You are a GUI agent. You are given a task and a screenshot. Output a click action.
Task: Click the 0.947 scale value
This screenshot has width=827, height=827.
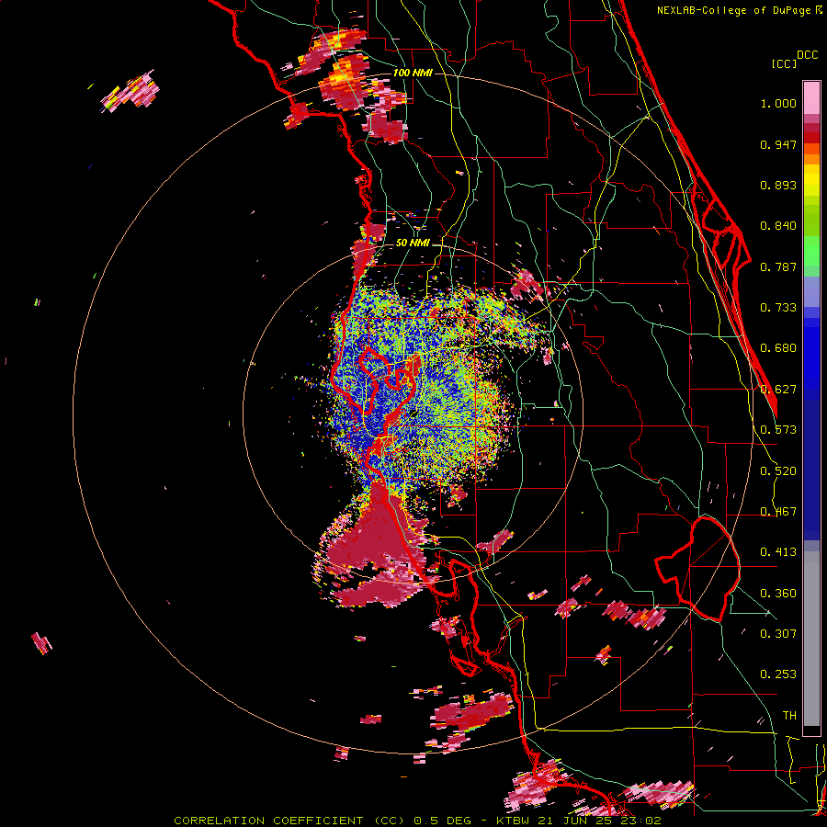(778, 144)
